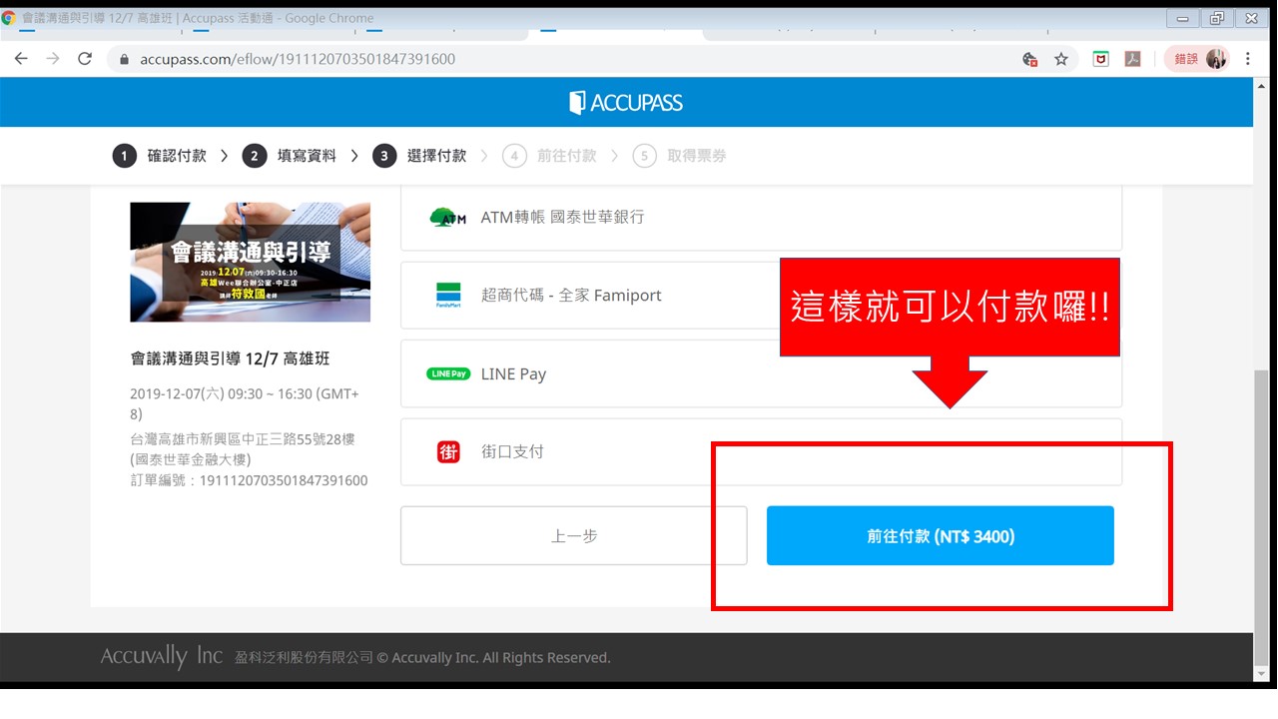
Task: Go to step 1 確認付款
Action: [x=160, y=156]
